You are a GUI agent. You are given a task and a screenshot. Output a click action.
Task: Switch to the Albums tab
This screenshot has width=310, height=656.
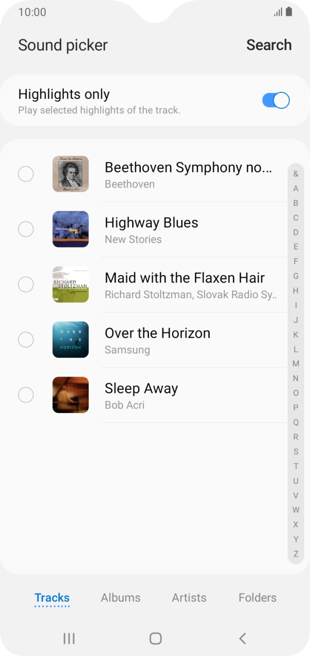[120, 598]
